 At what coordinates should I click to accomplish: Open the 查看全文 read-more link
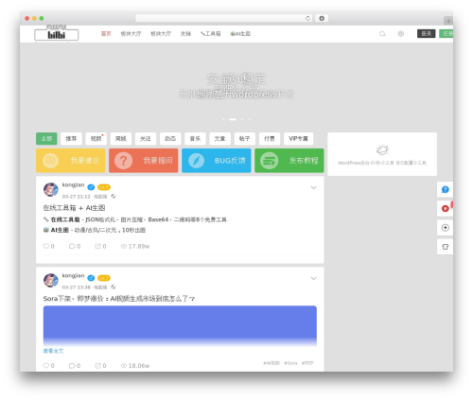tap(53, 351)
